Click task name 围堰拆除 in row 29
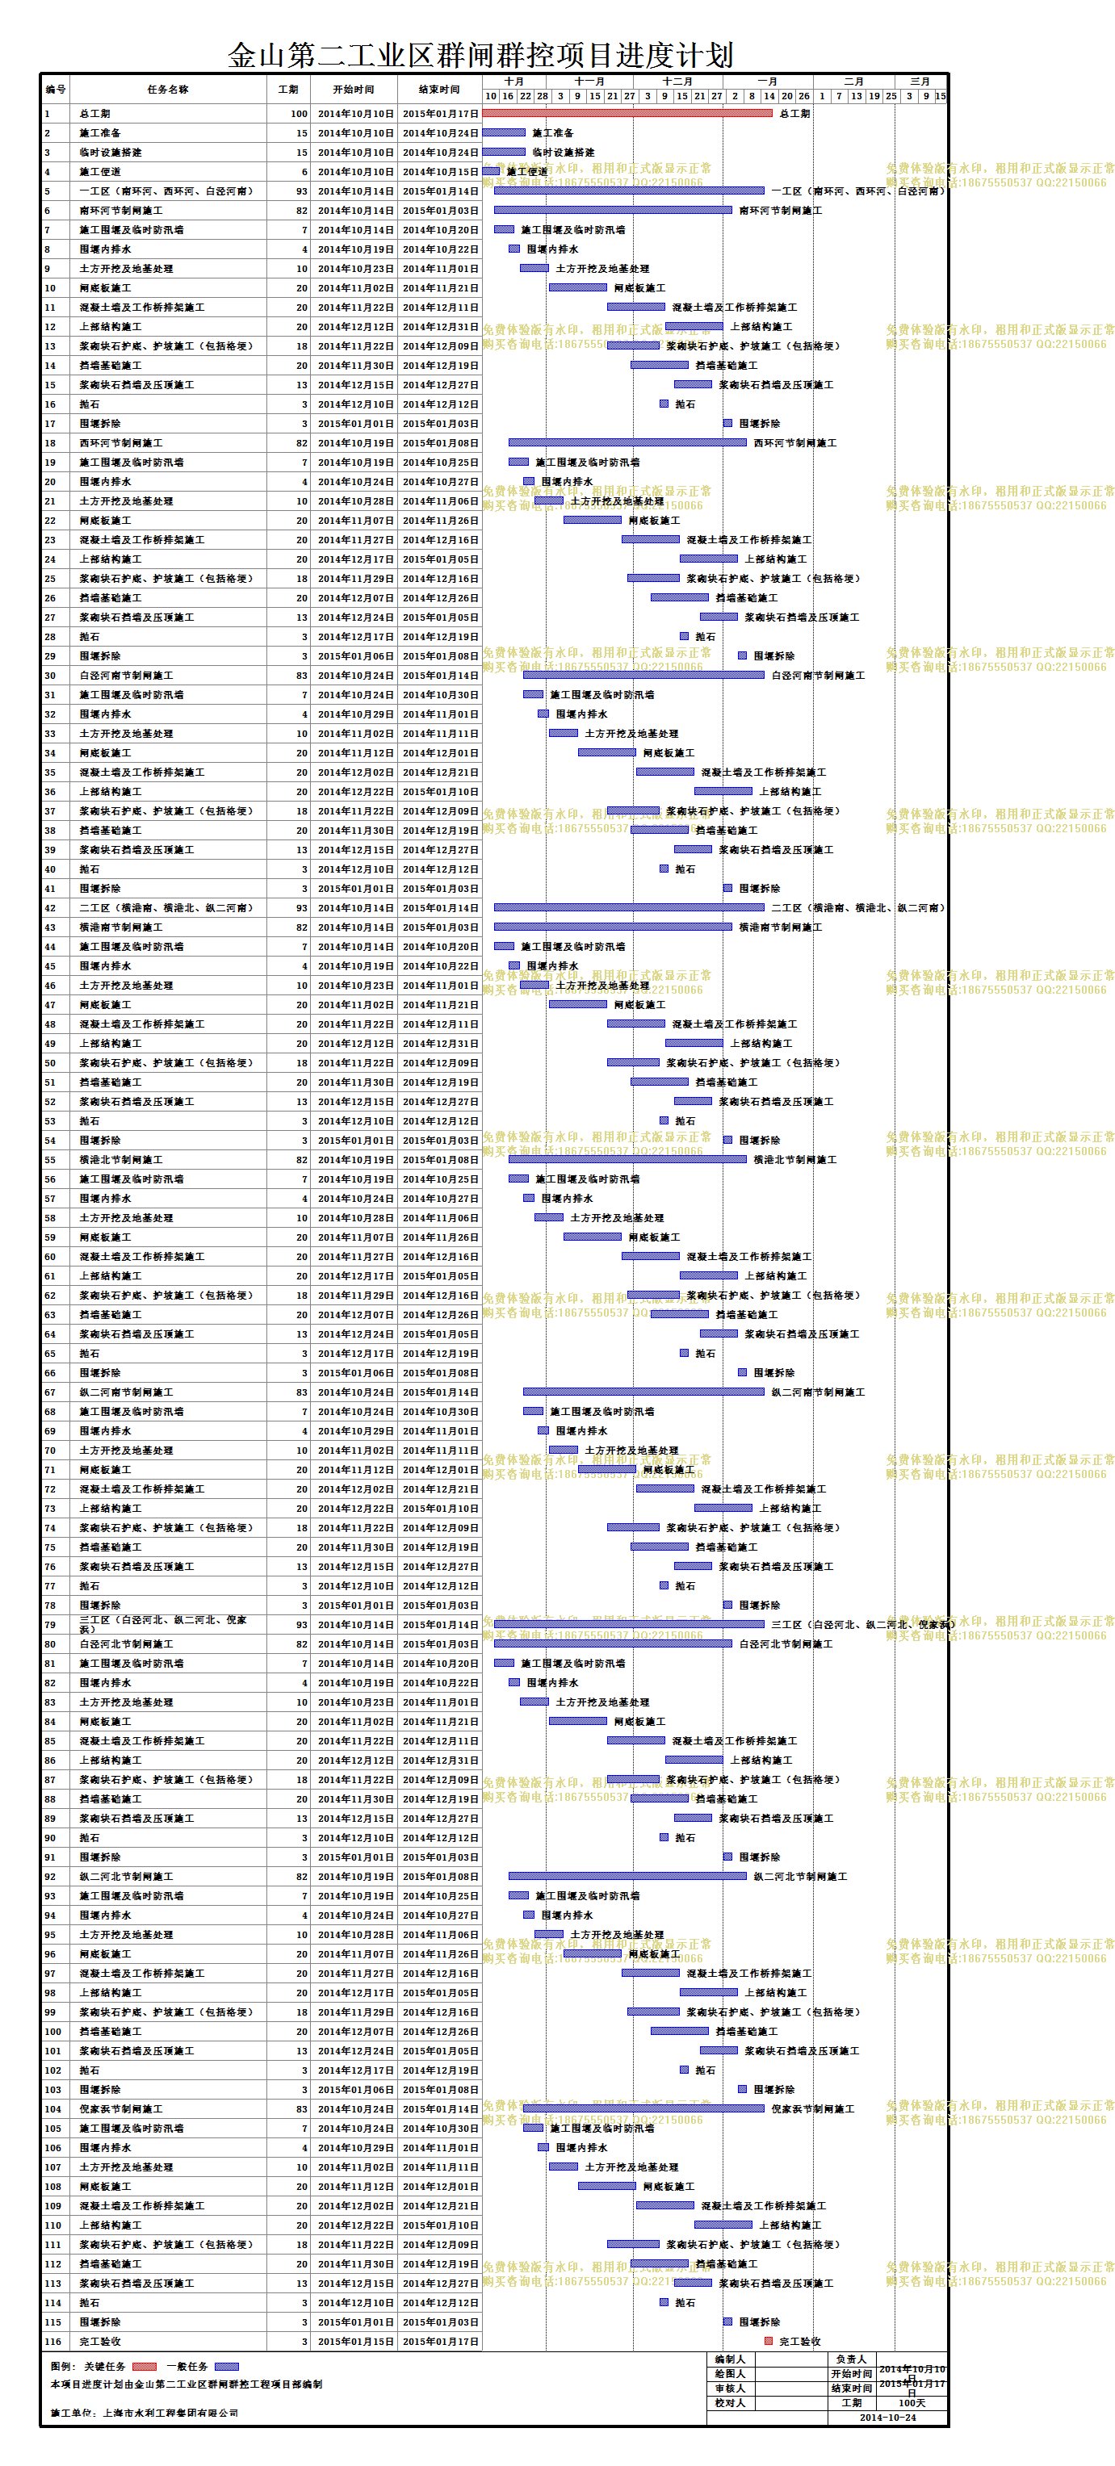 click(x=101, y=655)
